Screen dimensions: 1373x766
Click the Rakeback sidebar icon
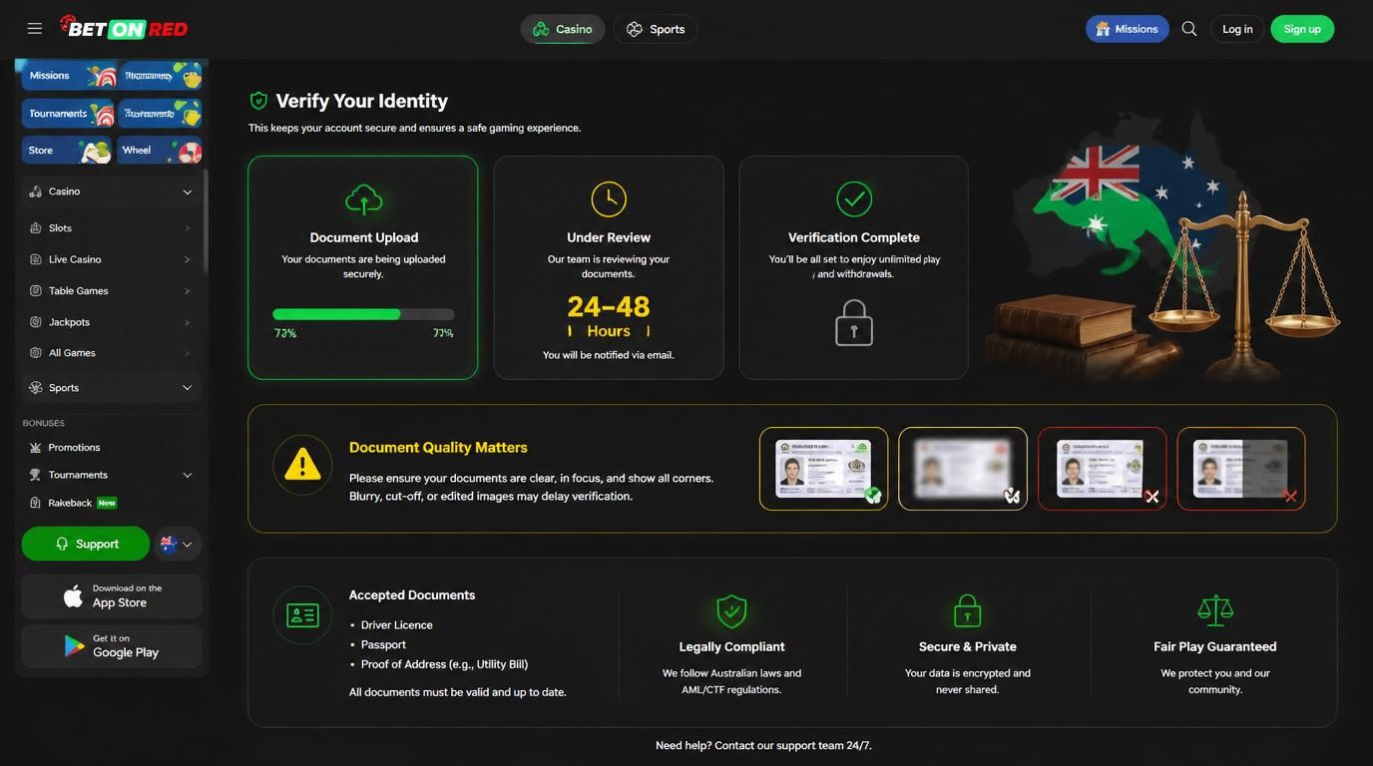(x=36, y=503)
